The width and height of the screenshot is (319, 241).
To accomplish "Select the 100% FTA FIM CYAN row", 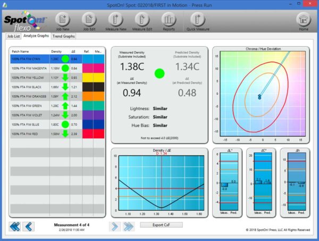I will [57, 59].
